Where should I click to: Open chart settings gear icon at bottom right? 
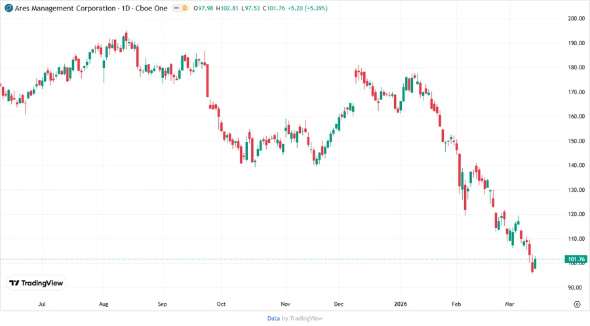[577, 304]
